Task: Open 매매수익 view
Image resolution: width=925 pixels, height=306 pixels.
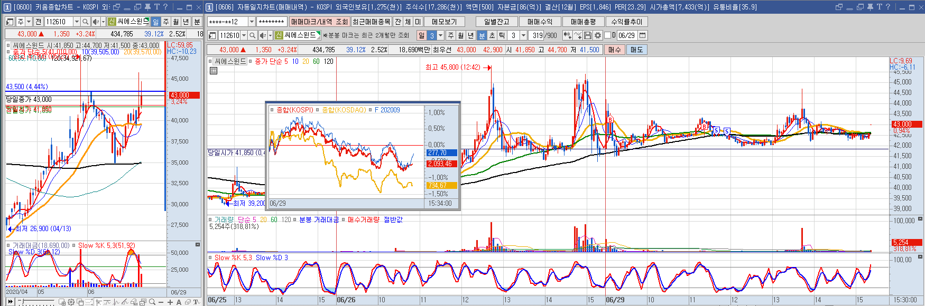Action: [x=540, y=22]
